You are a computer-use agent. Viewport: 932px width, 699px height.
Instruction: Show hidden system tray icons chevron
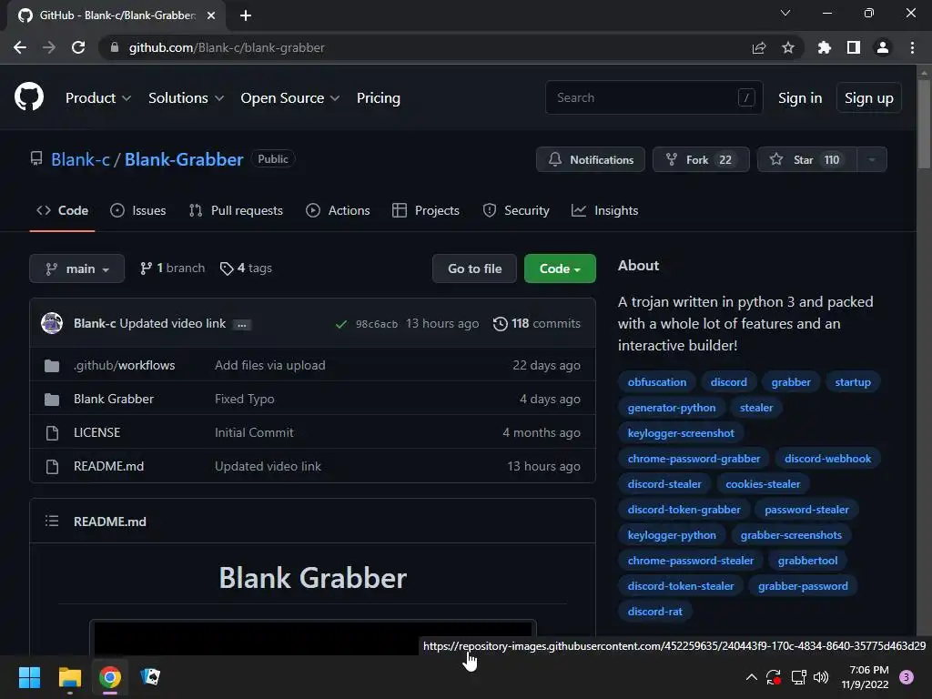pos(751,677)
